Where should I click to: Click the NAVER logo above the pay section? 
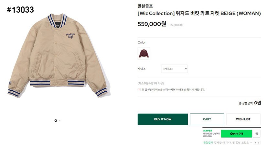coord(207,131)
